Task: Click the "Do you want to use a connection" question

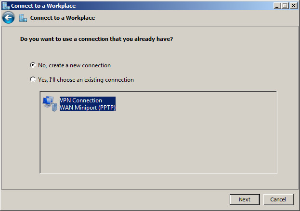Action: 96,39
